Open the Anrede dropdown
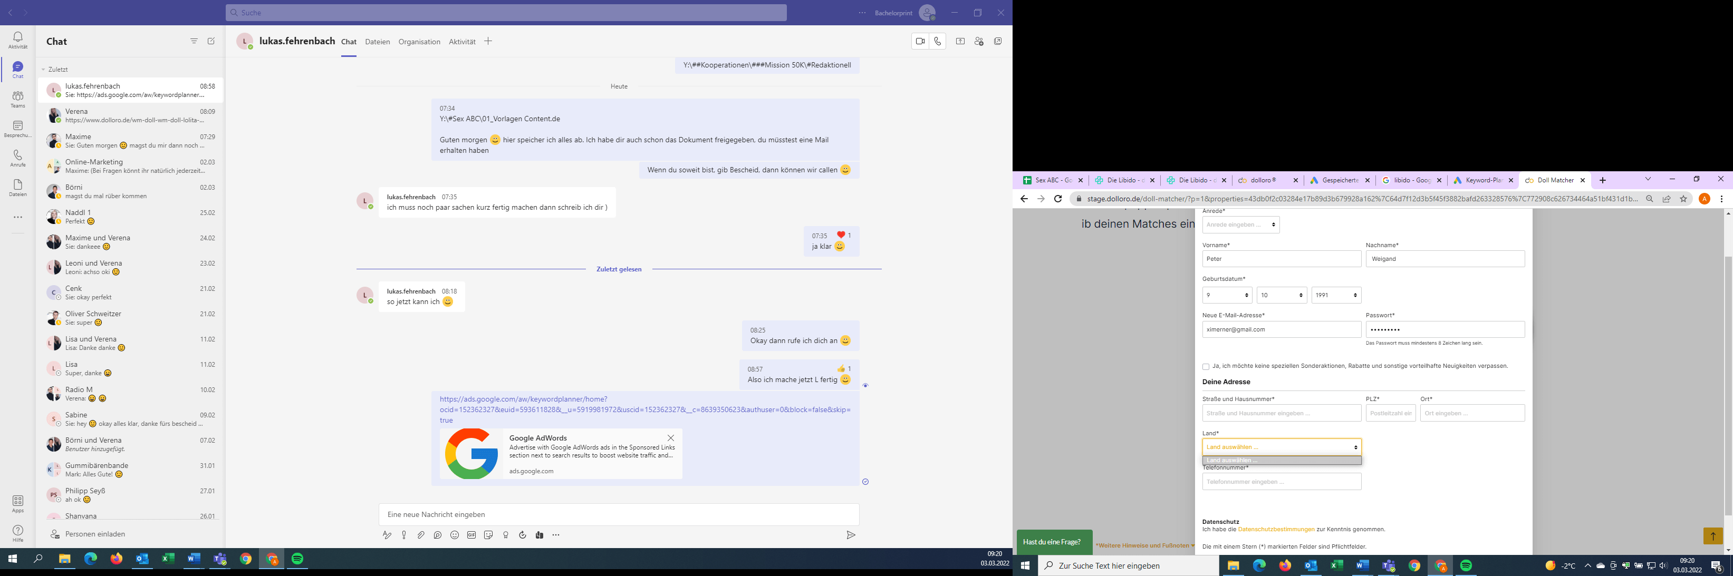This screenshot has width=1733, height=576. (1240, 224)
